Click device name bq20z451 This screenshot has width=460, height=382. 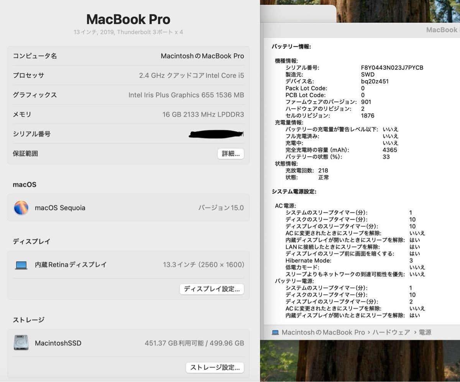pyautogui.click(x=375, y=81)
